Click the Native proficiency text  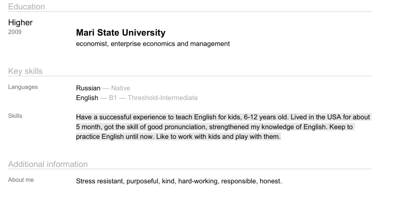(x=121, y=88)
